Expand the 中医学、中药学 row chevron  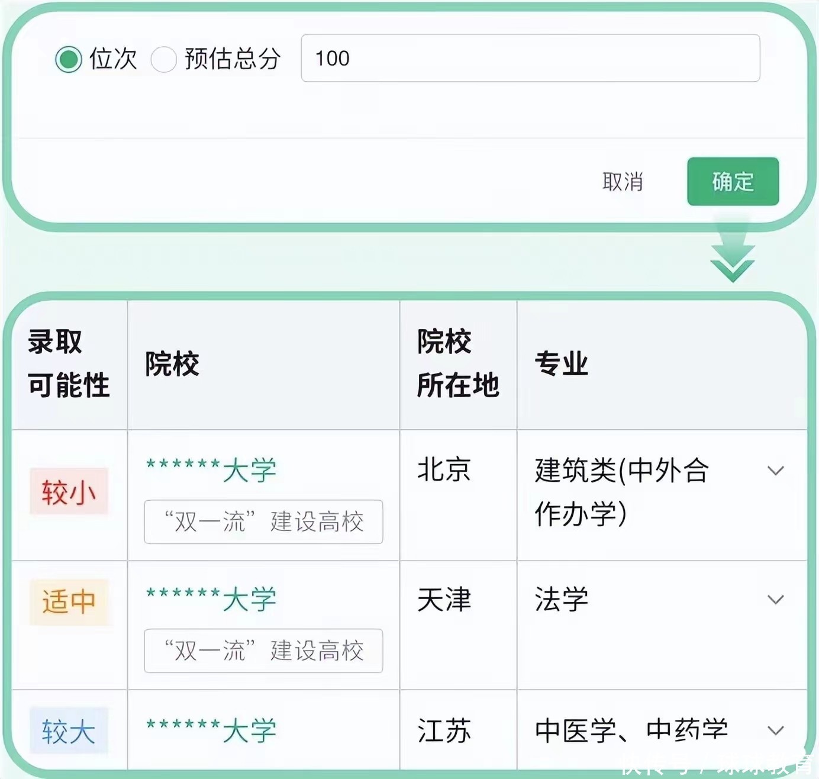(x=775, y=730)
